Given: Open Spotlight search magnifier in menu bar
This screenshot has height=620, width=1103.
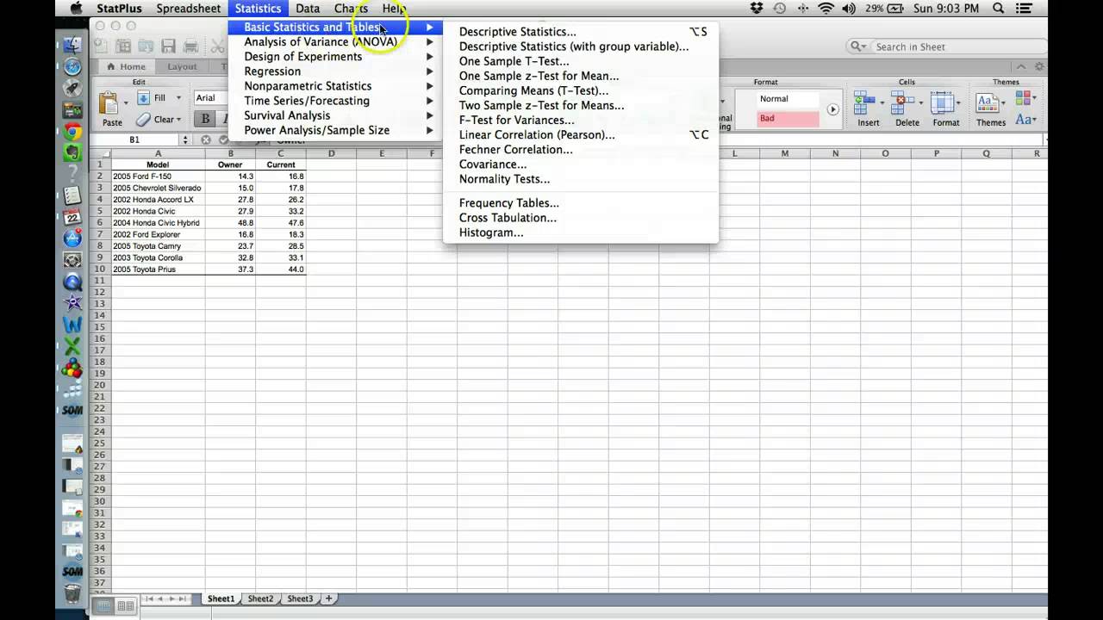Looking at the screenshot, I should [999, 9].
